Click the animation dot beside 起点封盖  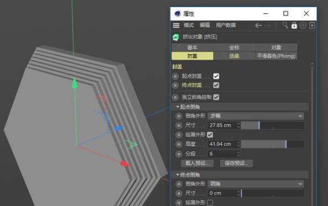(175, 76)
